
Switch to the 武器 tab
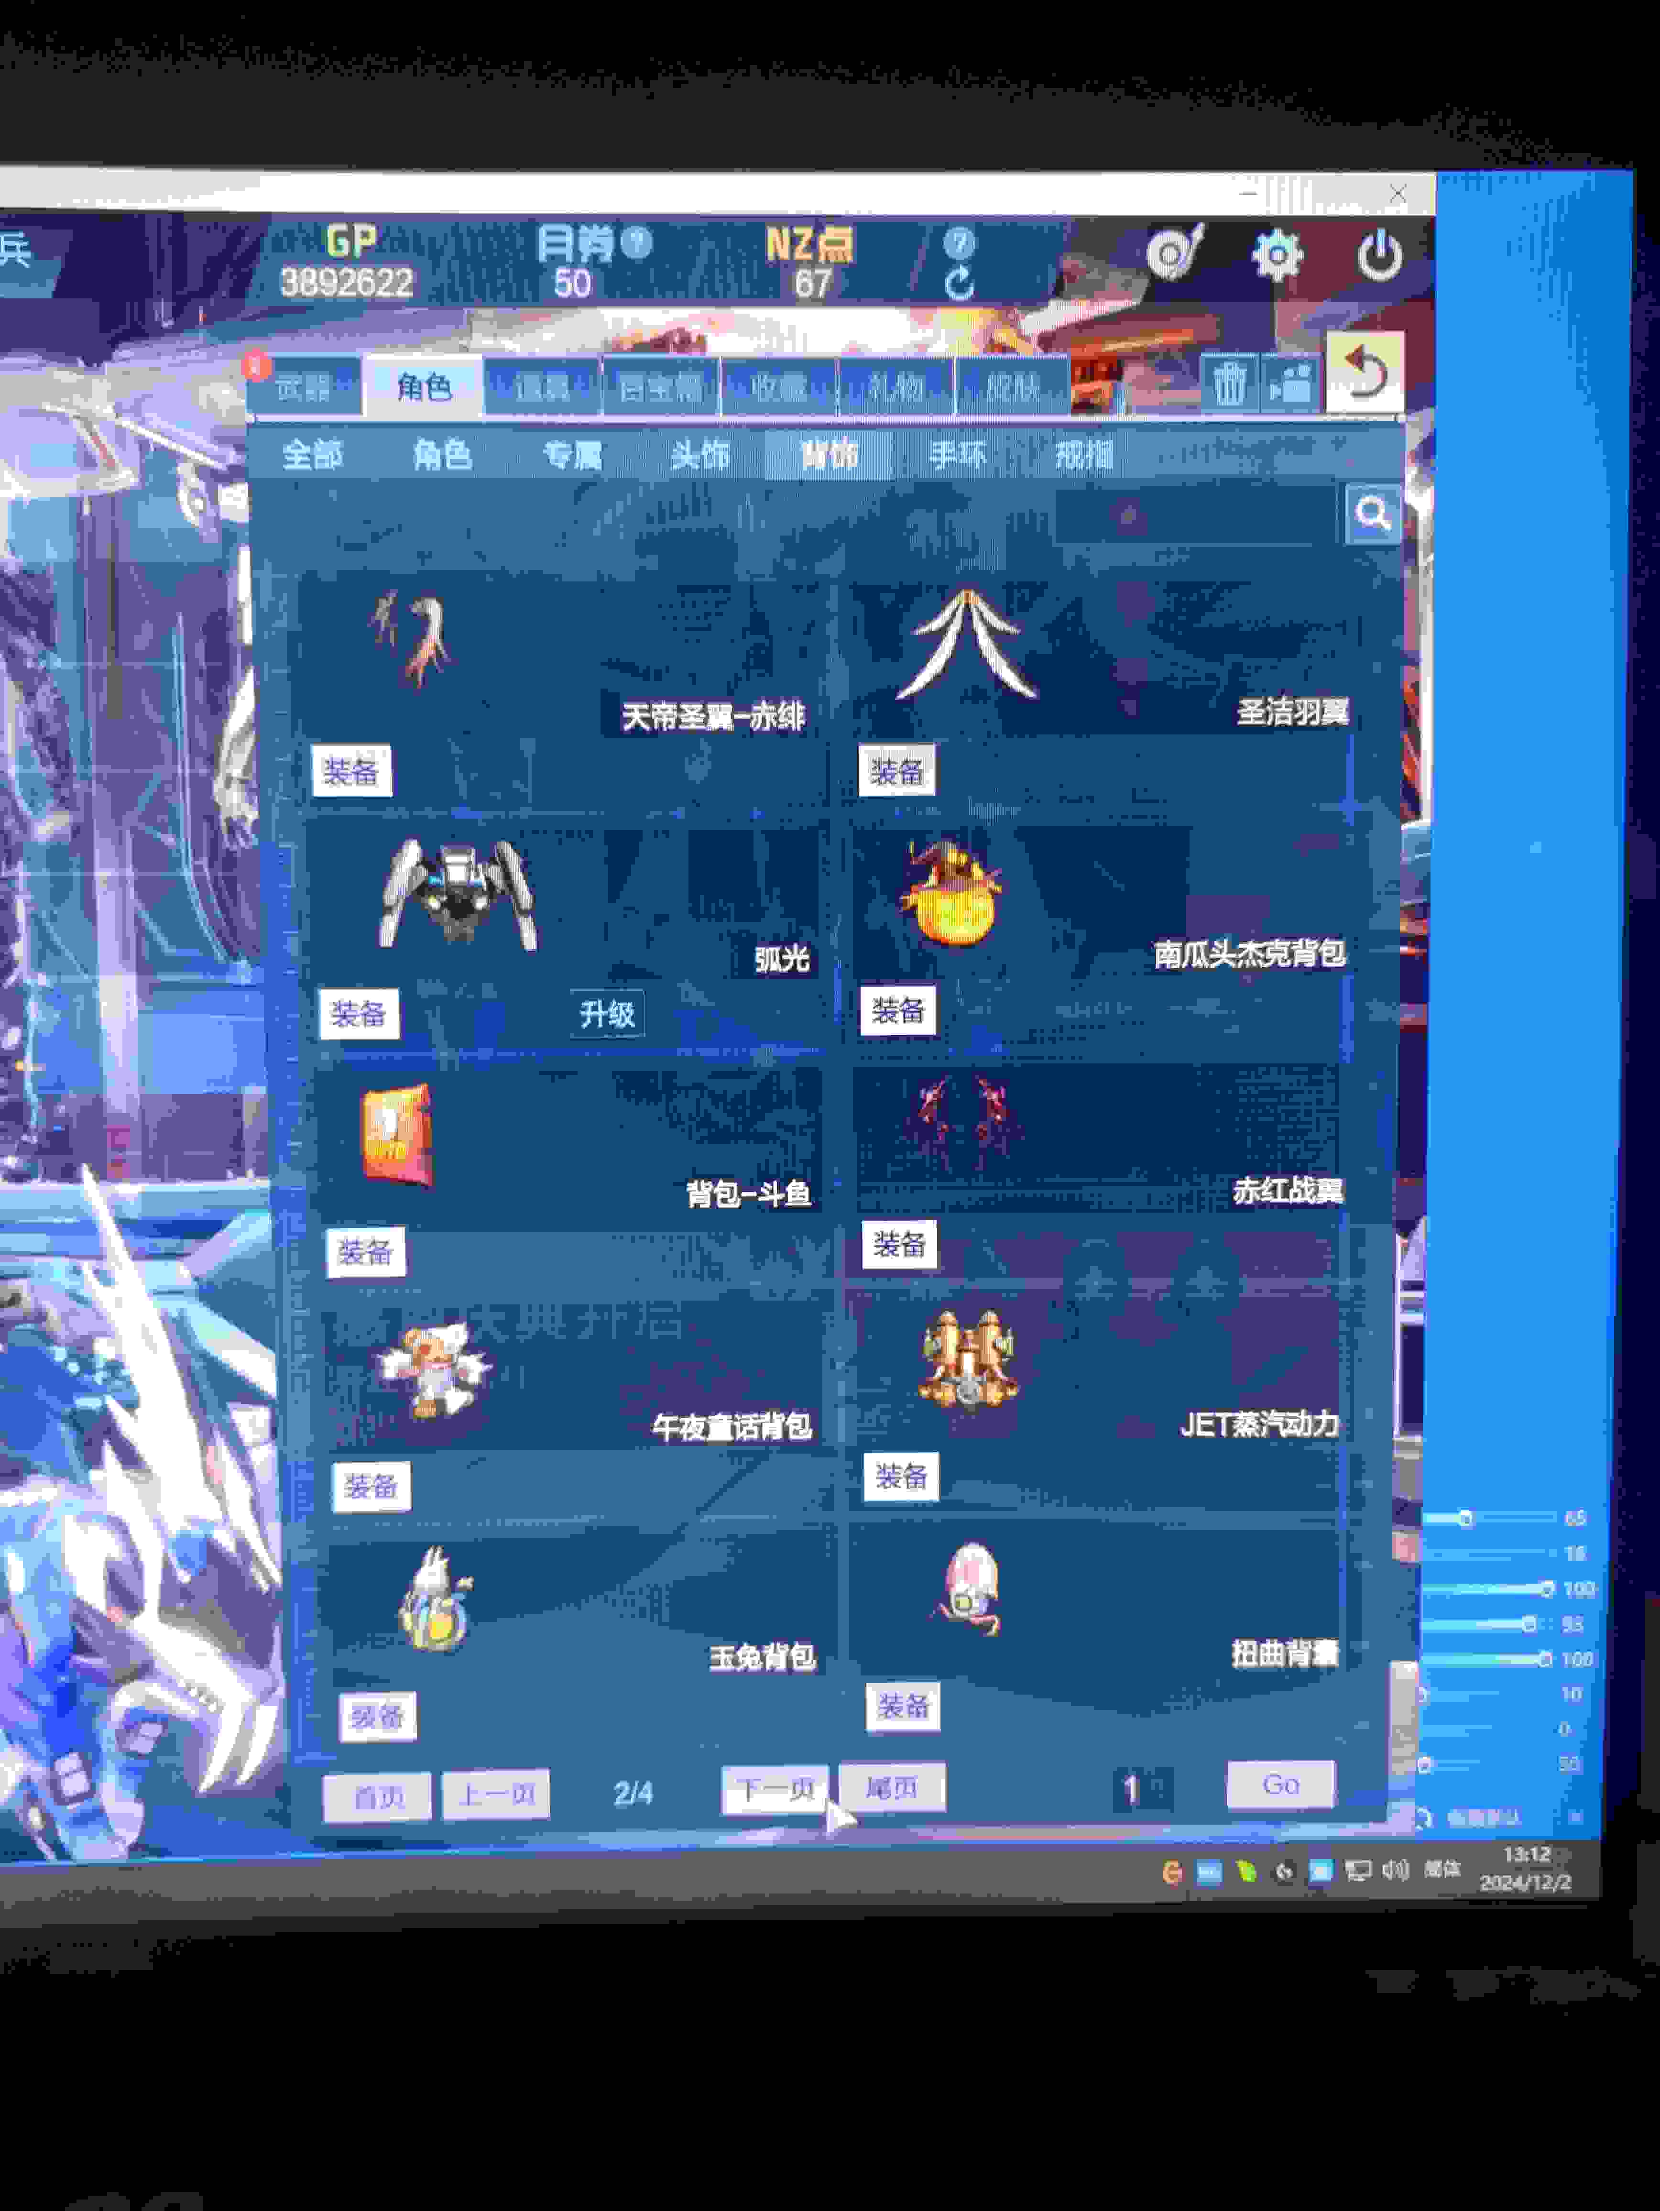pyautogui.click(x=304, y=386)
